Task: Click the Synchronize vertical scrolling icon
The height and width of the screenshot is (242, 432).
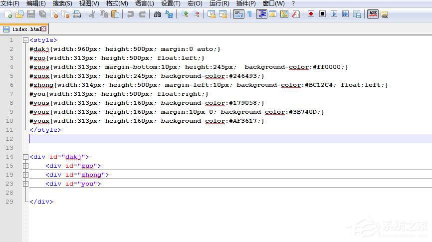Action: point(212,14)
